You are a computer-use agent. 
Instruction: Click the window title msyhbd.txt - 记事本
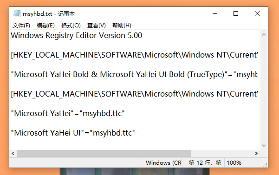49,14
